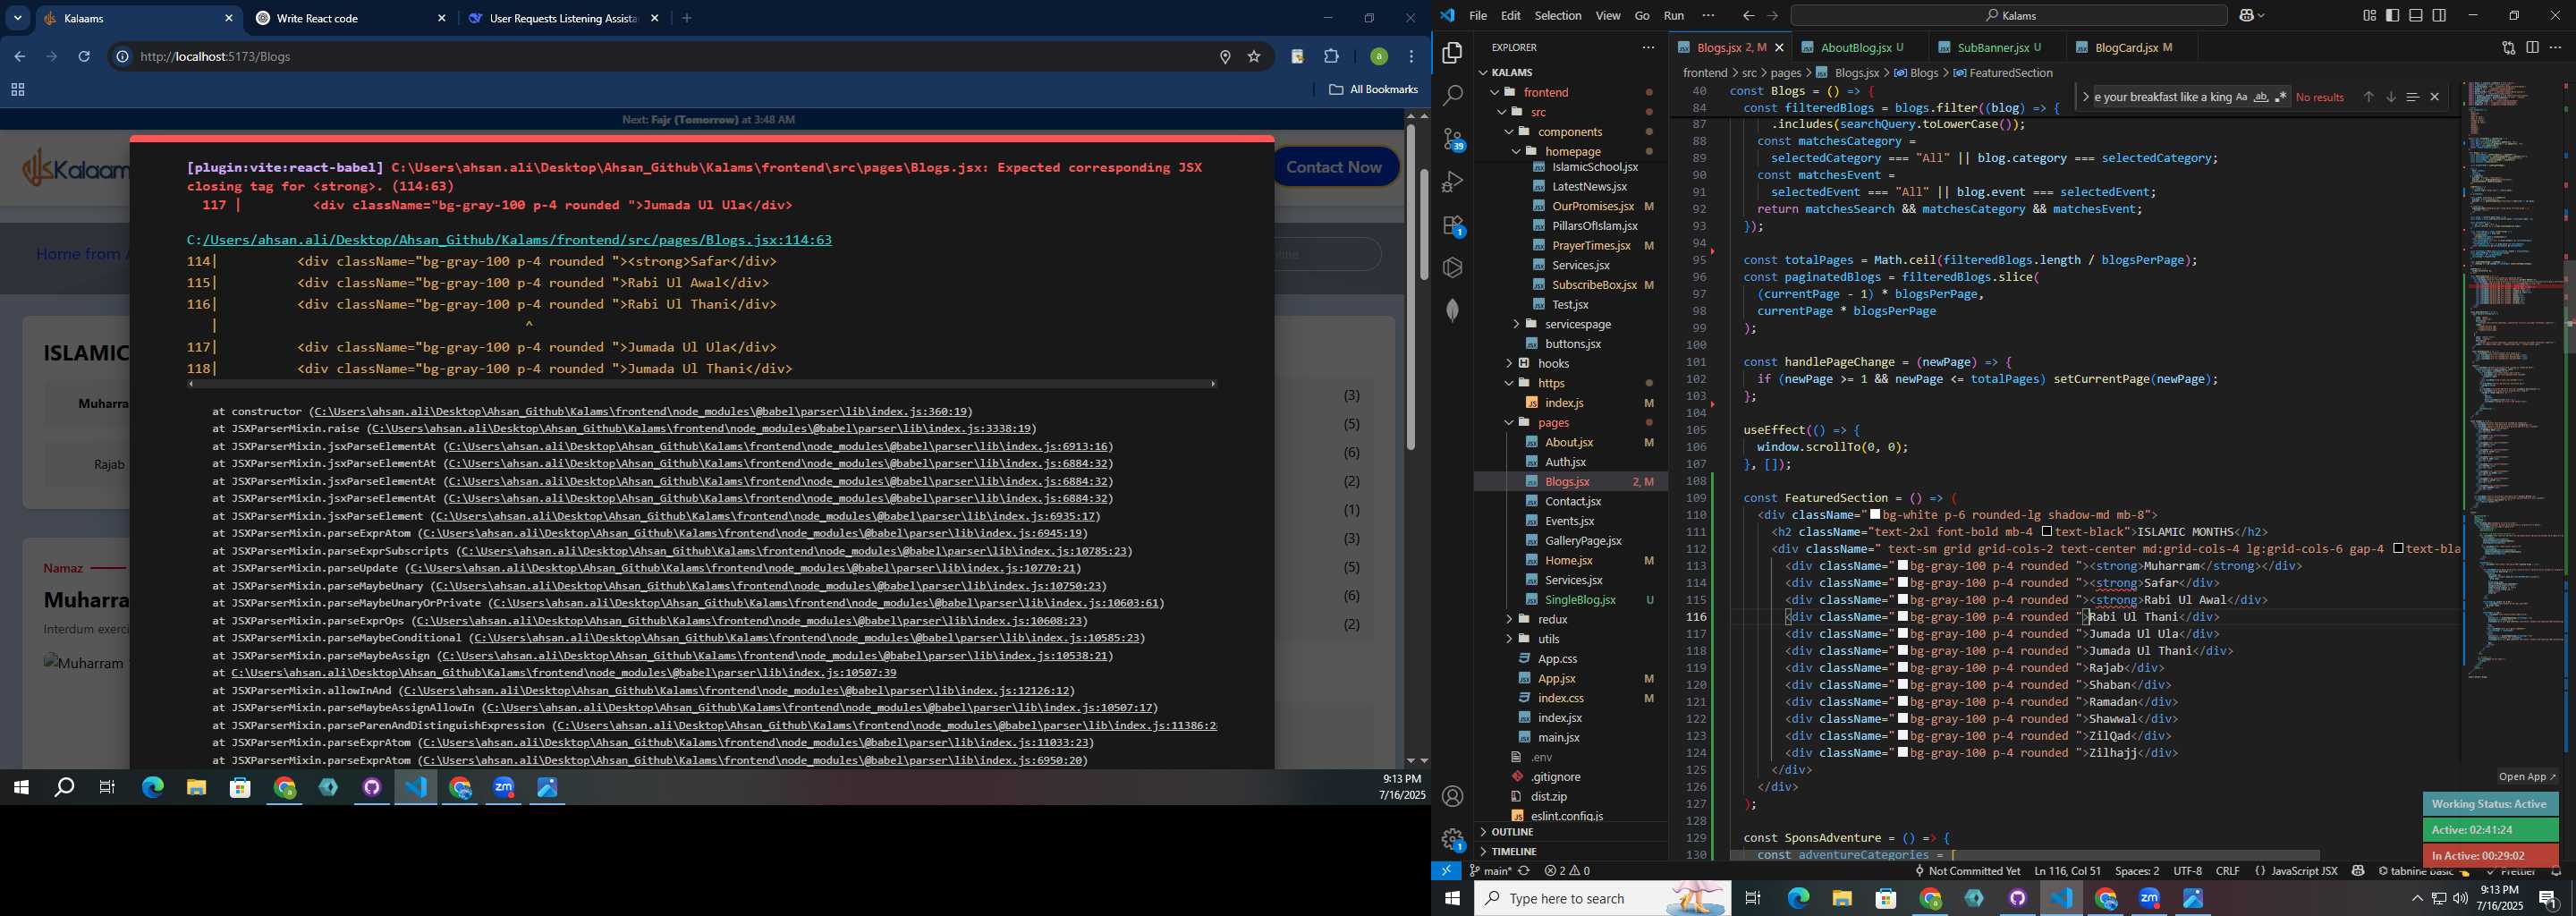Close the Blogs.jsx editor tab

pos(1779,48)
